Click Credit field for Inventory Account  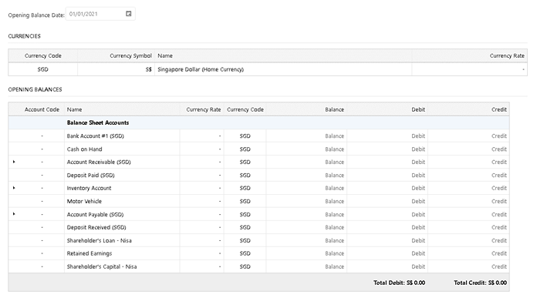point(468,188)
